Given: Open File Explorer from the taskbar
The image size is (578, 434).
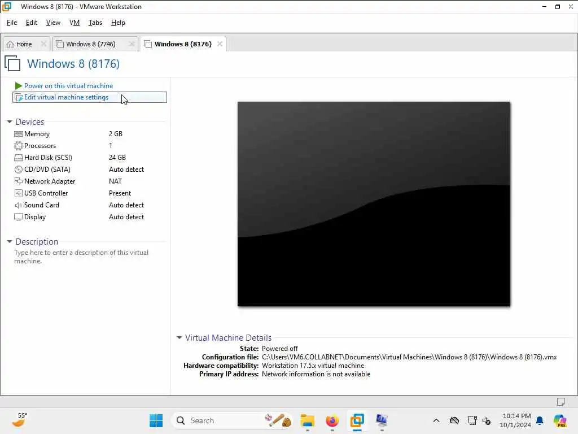Looking at the screenshot, I should click(307, 420).
